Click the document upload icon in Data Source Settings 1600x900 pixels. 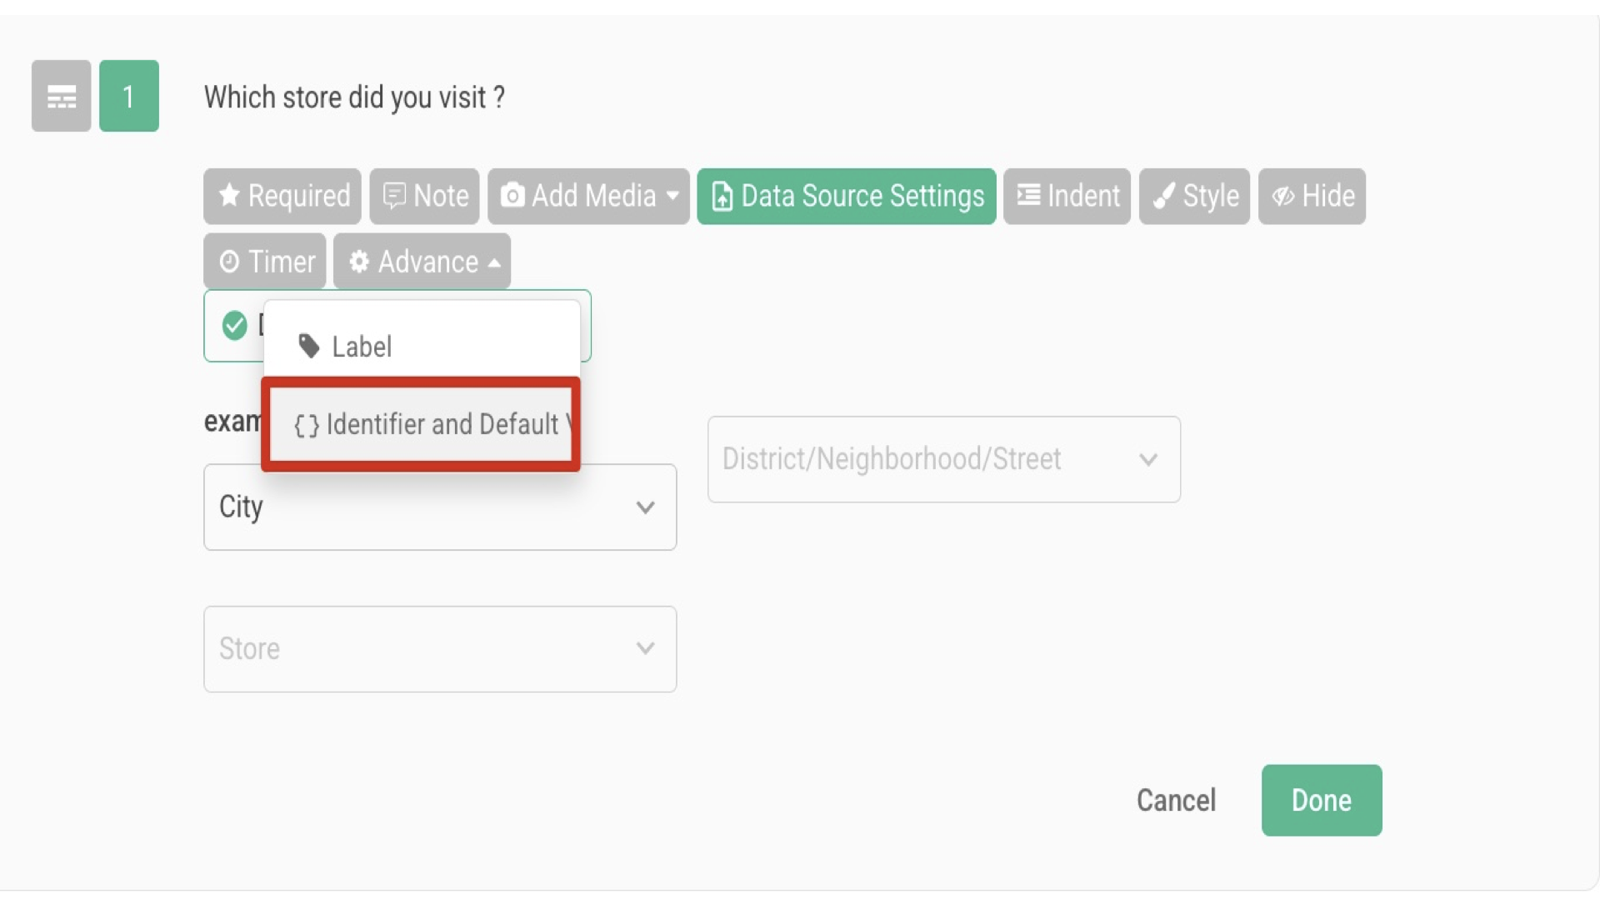coord(722,197)
